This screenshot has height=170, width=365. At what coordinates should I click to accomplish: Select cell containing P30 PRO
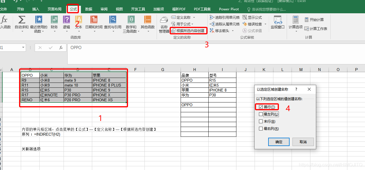pos(78,95)
